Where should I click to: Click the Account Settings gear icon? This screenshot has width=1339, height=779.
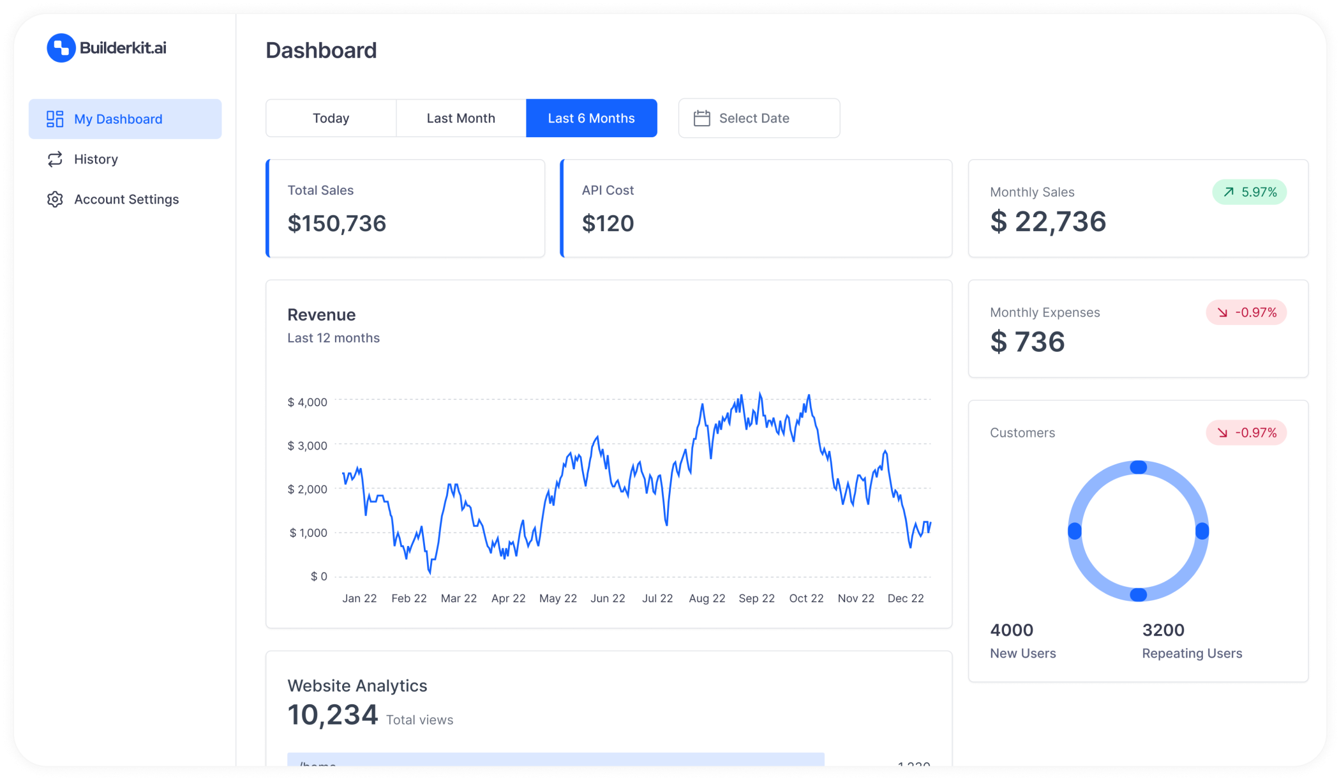[55, 199]
